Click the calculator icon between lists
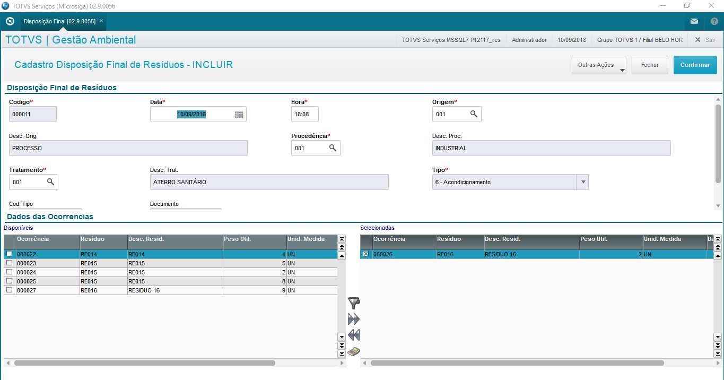Screen dimensions: 724x380 (354, 351)
